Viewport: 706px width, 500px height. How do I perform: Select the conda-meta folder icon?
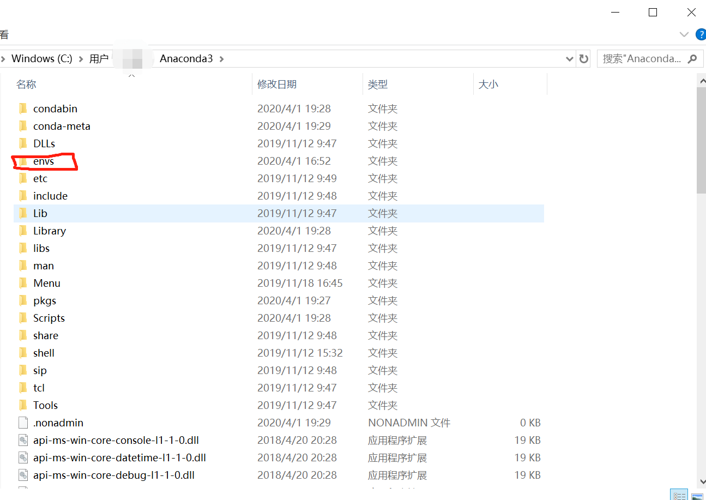coord(23,126)
